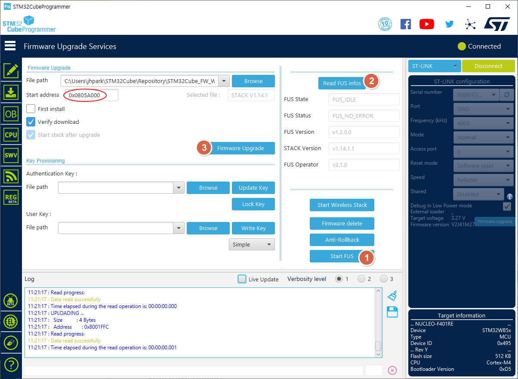The image size is (518, 379).
Task: Open the Speed Reliable dropdown
Action: coord(483,179)
